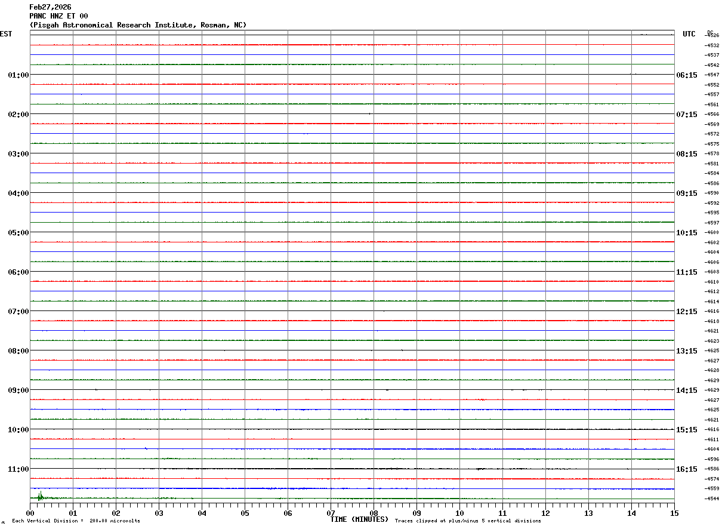
Task: Click the 200.00 microvolts vertical division note
Action: [x=76, y=521]
